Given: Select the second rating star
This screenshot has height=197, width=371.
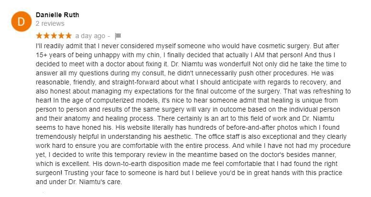Looking at the screenshot, I should point(46,36).
